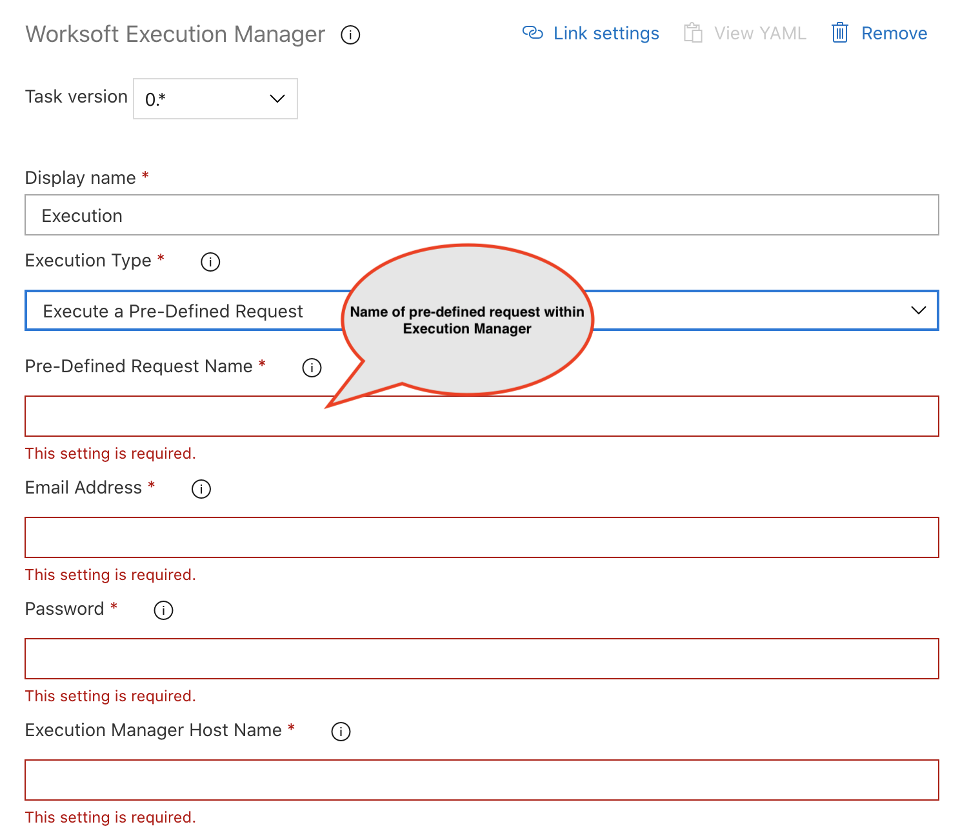
Task: Click the Pre-Defined Request Name label
Action: pos(139,366)
